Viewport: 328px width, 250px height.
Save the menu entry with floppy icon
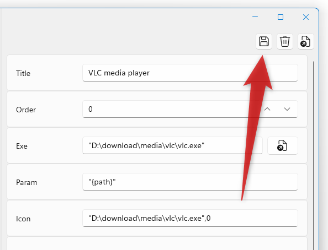click(264, 41)
